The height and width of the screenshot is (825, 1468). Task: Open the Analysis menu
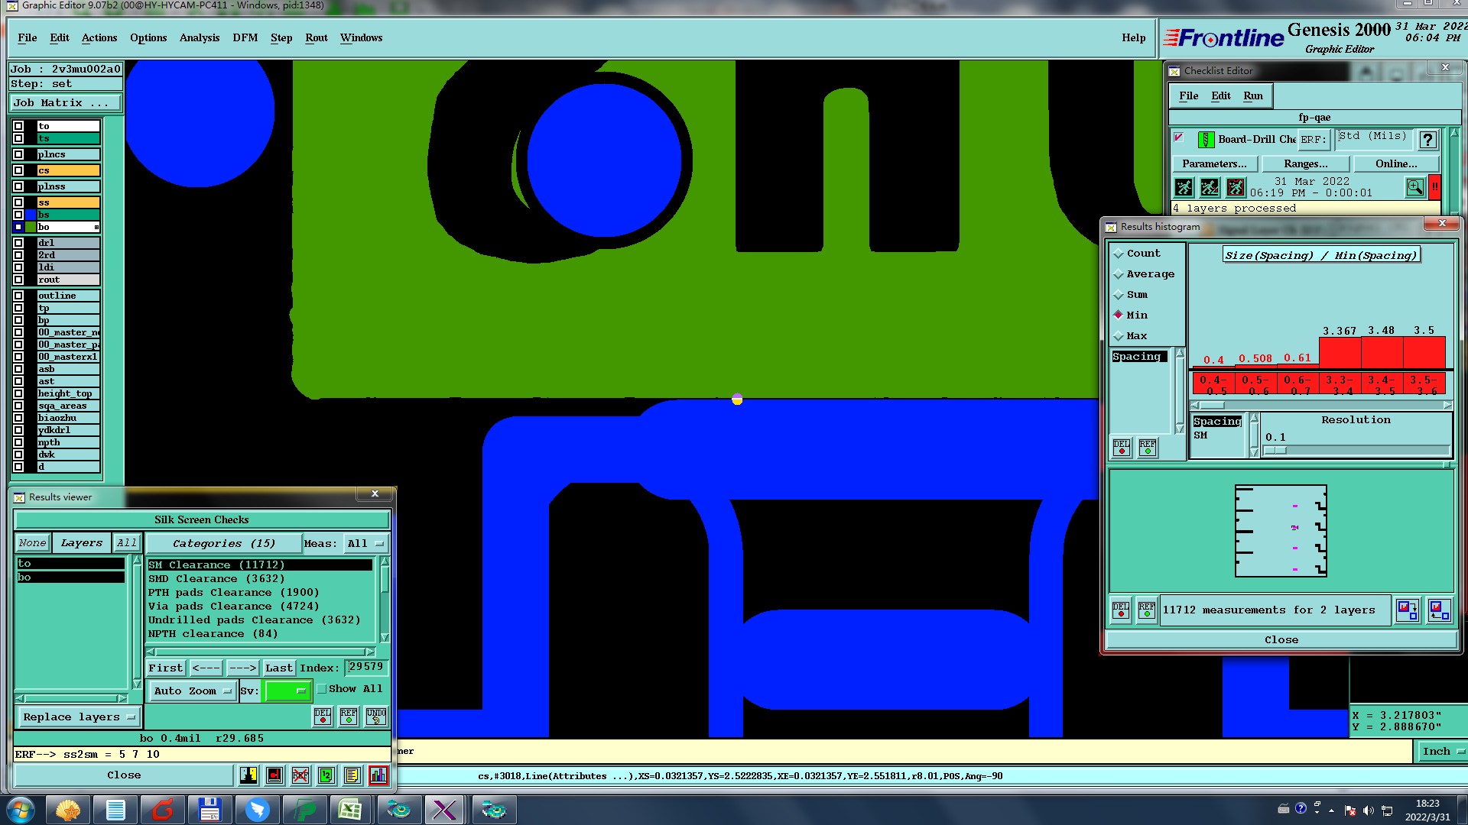pos(199,37)
